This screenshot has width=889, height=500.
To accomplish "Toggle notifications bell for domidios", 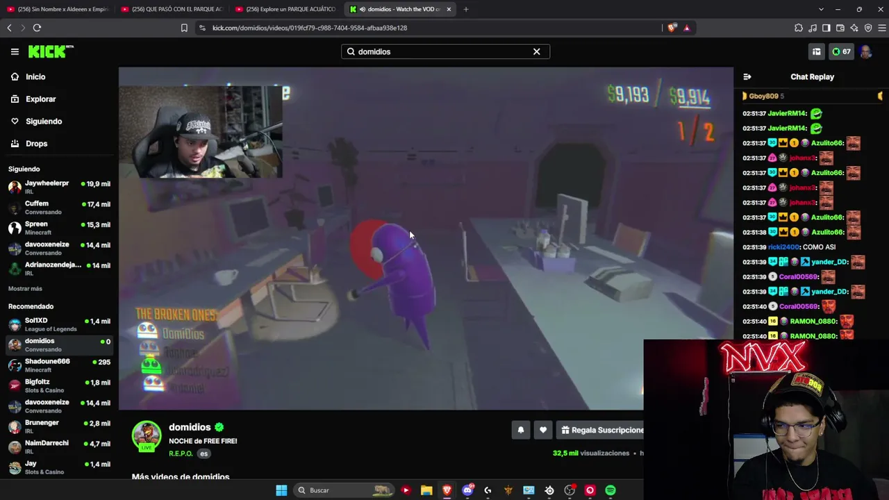I will coord(521,430).
